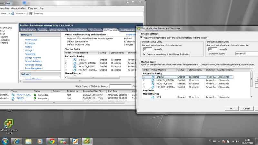Open Health Status in Hardware panel
This screenshot has width=258, height=145.
[31, 40]
